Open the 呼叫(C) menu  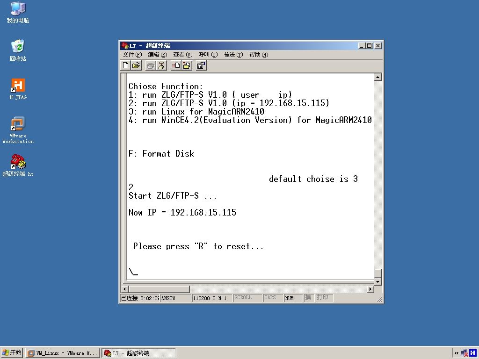[208, 55]
